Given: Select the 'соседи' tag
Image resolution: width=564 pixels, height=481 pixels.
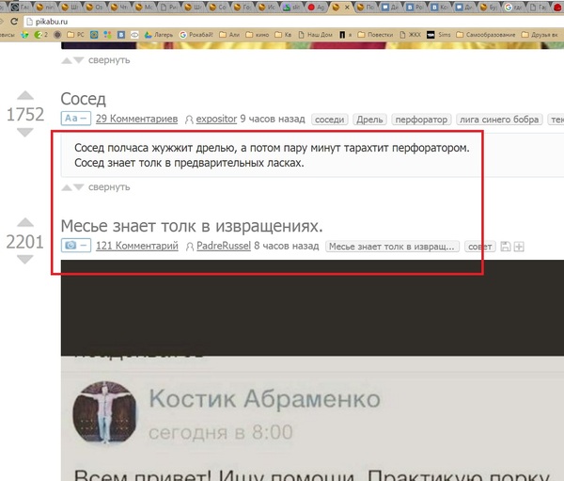Looking at the screenshot, I should 330,120.
